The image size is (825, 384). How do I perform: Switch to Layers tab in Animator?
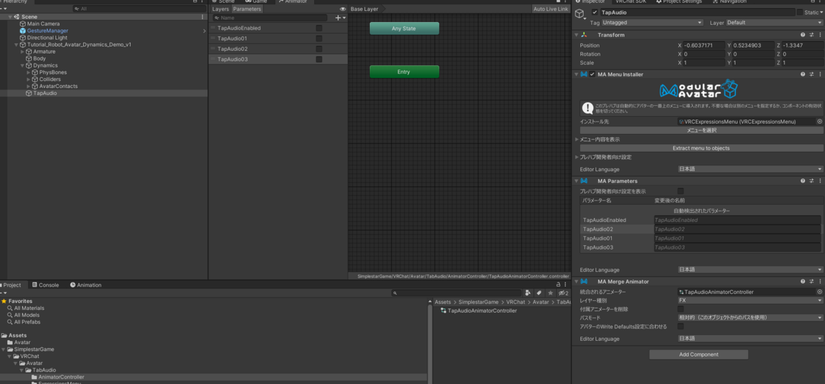tap(221, 9)
